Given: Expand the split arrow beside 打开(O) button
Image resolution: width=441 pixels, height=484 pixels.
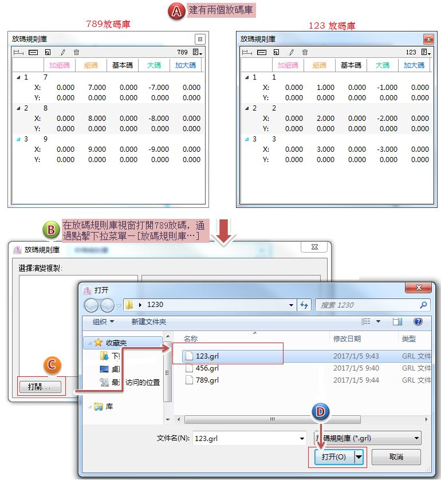Looking at the screenshot, I should (359, 457).
